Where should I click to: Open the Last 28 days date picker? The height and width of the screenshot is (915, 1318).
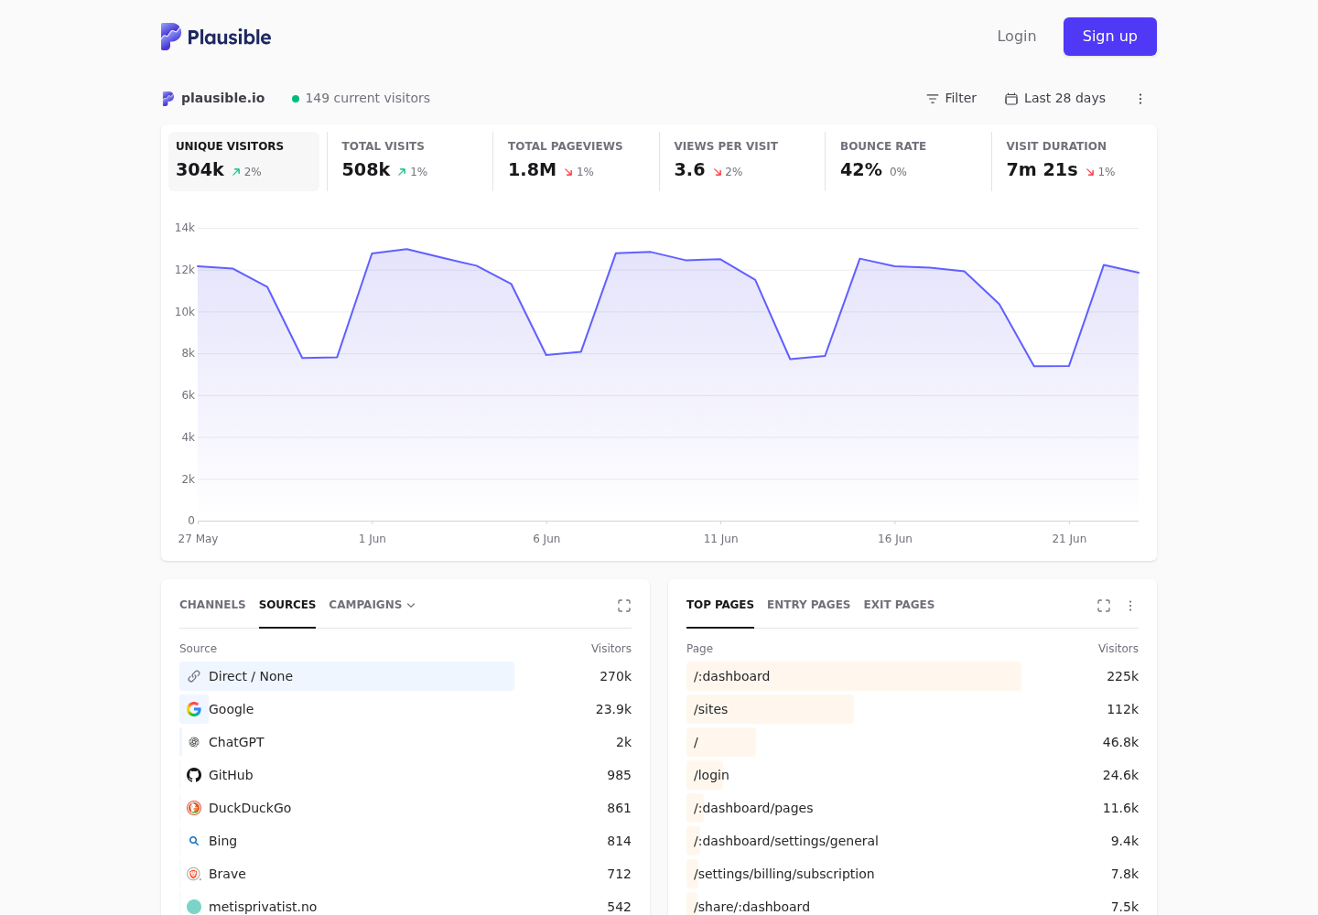click(1054, 98)
